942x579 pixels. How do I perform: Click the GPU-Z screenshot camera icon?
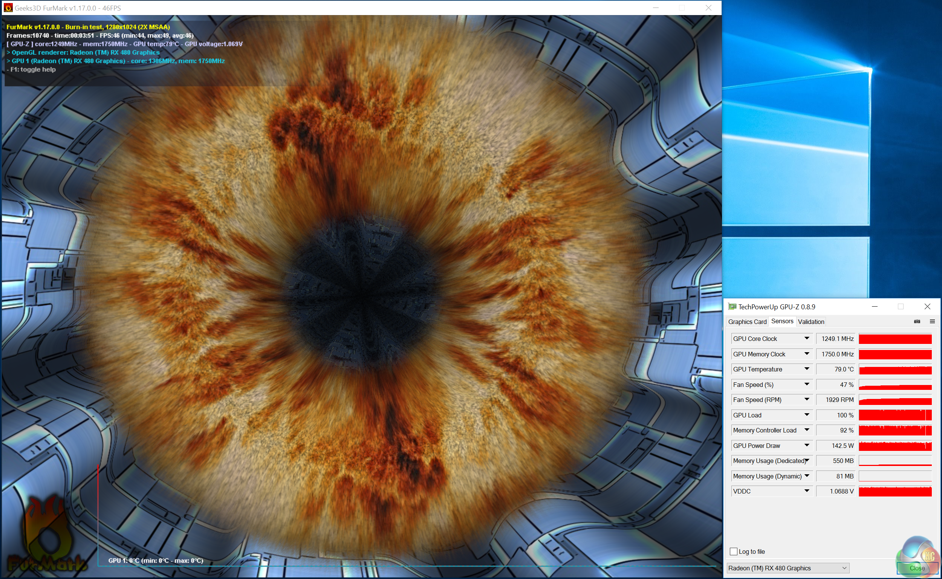pos(917,321)
